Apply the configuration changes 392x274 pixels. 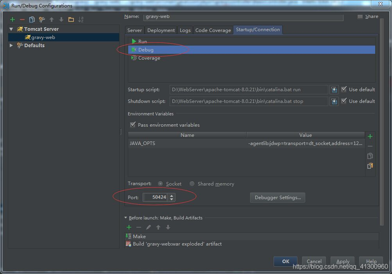point(342,262)
